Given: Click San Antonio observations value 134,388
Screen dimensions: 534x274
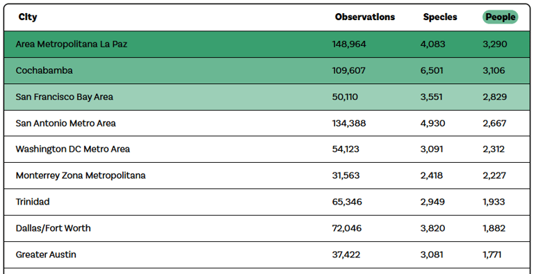Looking at the screenshot, I should click(x=349, y=123).
